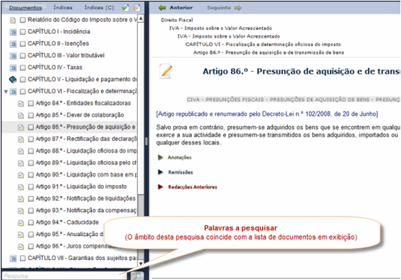401x280 pixels.
Task: Click the CAPÍTULO II chapter icon
Action: coord(13,44)
